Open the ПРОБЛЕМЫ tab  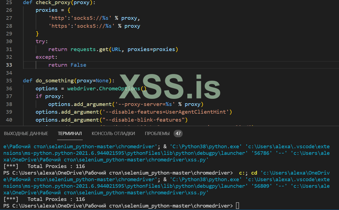(x=157, y=134)
